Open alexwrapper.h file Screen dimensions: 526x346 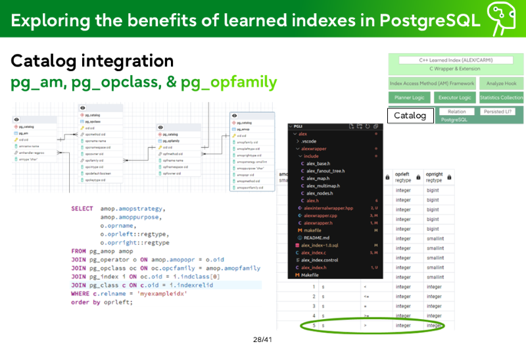tap(318, 223)
